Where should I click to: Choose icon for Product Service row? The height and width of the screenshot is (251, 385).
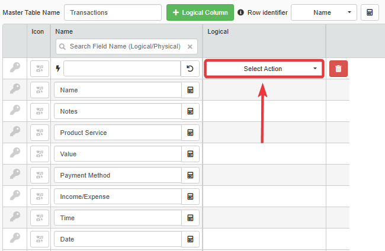tap(40, 133)
